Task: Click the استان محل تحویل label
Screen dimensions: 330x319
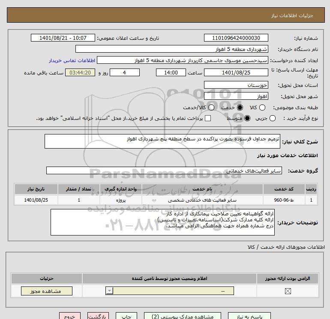Action: tap(298, 85)
